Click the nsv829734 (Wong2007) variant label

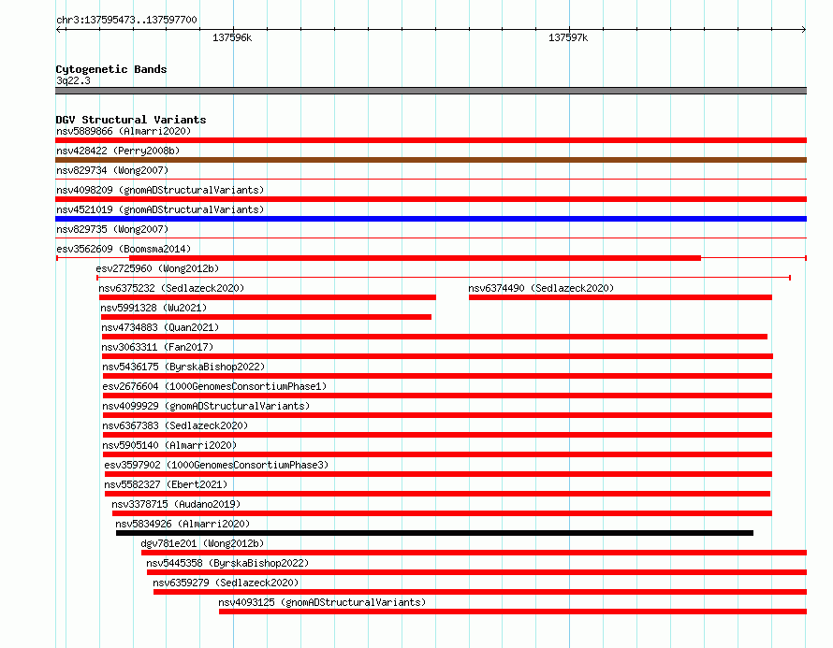tap(112, 170)
